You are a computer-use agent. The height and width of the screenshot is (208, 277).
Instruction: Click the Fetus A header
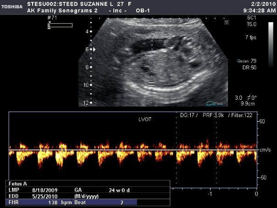pyautogui.click(x=18, y=184)
